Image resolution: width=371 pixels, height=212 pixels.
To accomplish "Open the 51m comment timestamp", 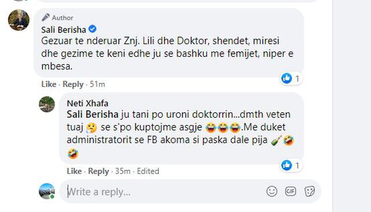I will tap(97, 84).
